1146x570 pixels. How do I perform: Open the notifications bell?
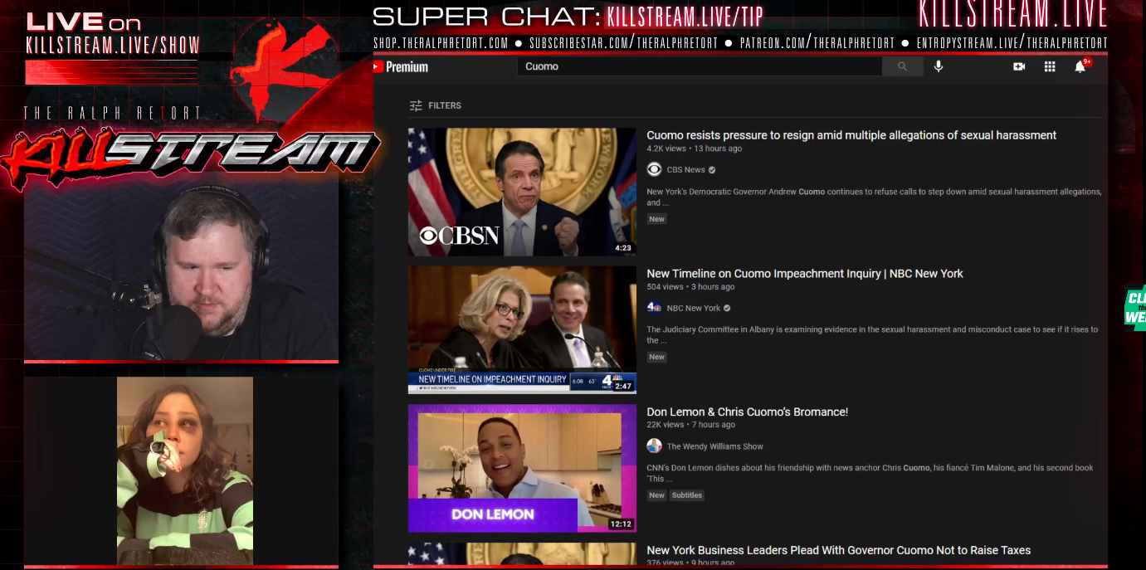click(1080, 66)
